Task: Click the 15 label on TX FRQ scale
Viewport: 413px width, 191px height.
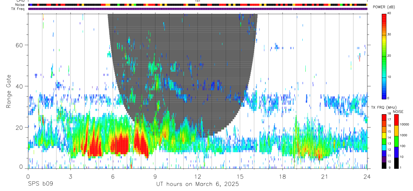Action: coord(389,132)
